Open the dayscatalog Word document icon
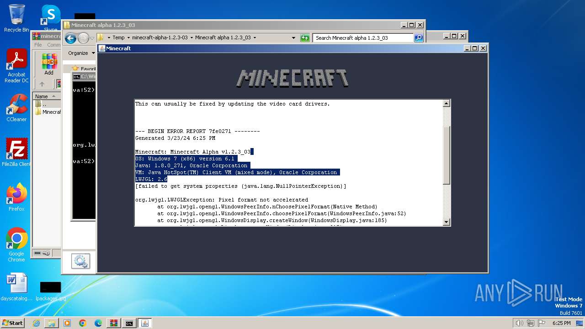 (16, 287)
